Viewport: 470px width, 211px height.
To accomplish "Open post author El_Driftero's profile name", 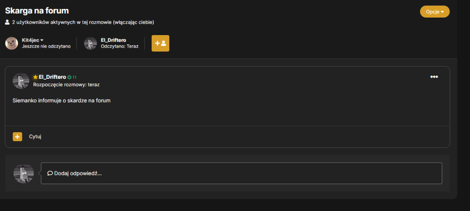I will pyautogui.click(x=52, y=77).
